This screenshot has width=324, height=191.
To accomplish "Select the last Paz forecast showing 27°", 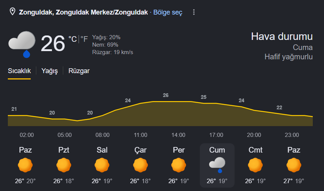I will tap(294, 165).
